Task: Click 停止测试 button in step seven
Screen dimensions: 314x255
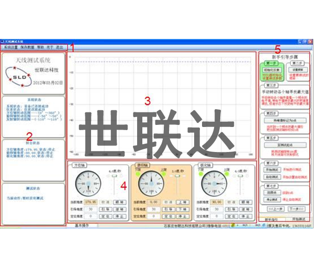Action: coord(272,200)
